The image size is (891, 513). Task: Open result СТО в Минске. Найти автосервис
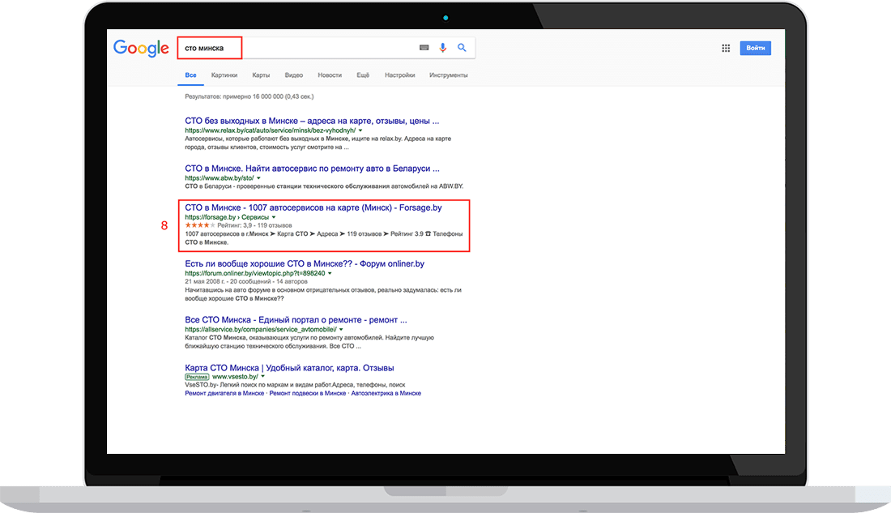point(312,169)
